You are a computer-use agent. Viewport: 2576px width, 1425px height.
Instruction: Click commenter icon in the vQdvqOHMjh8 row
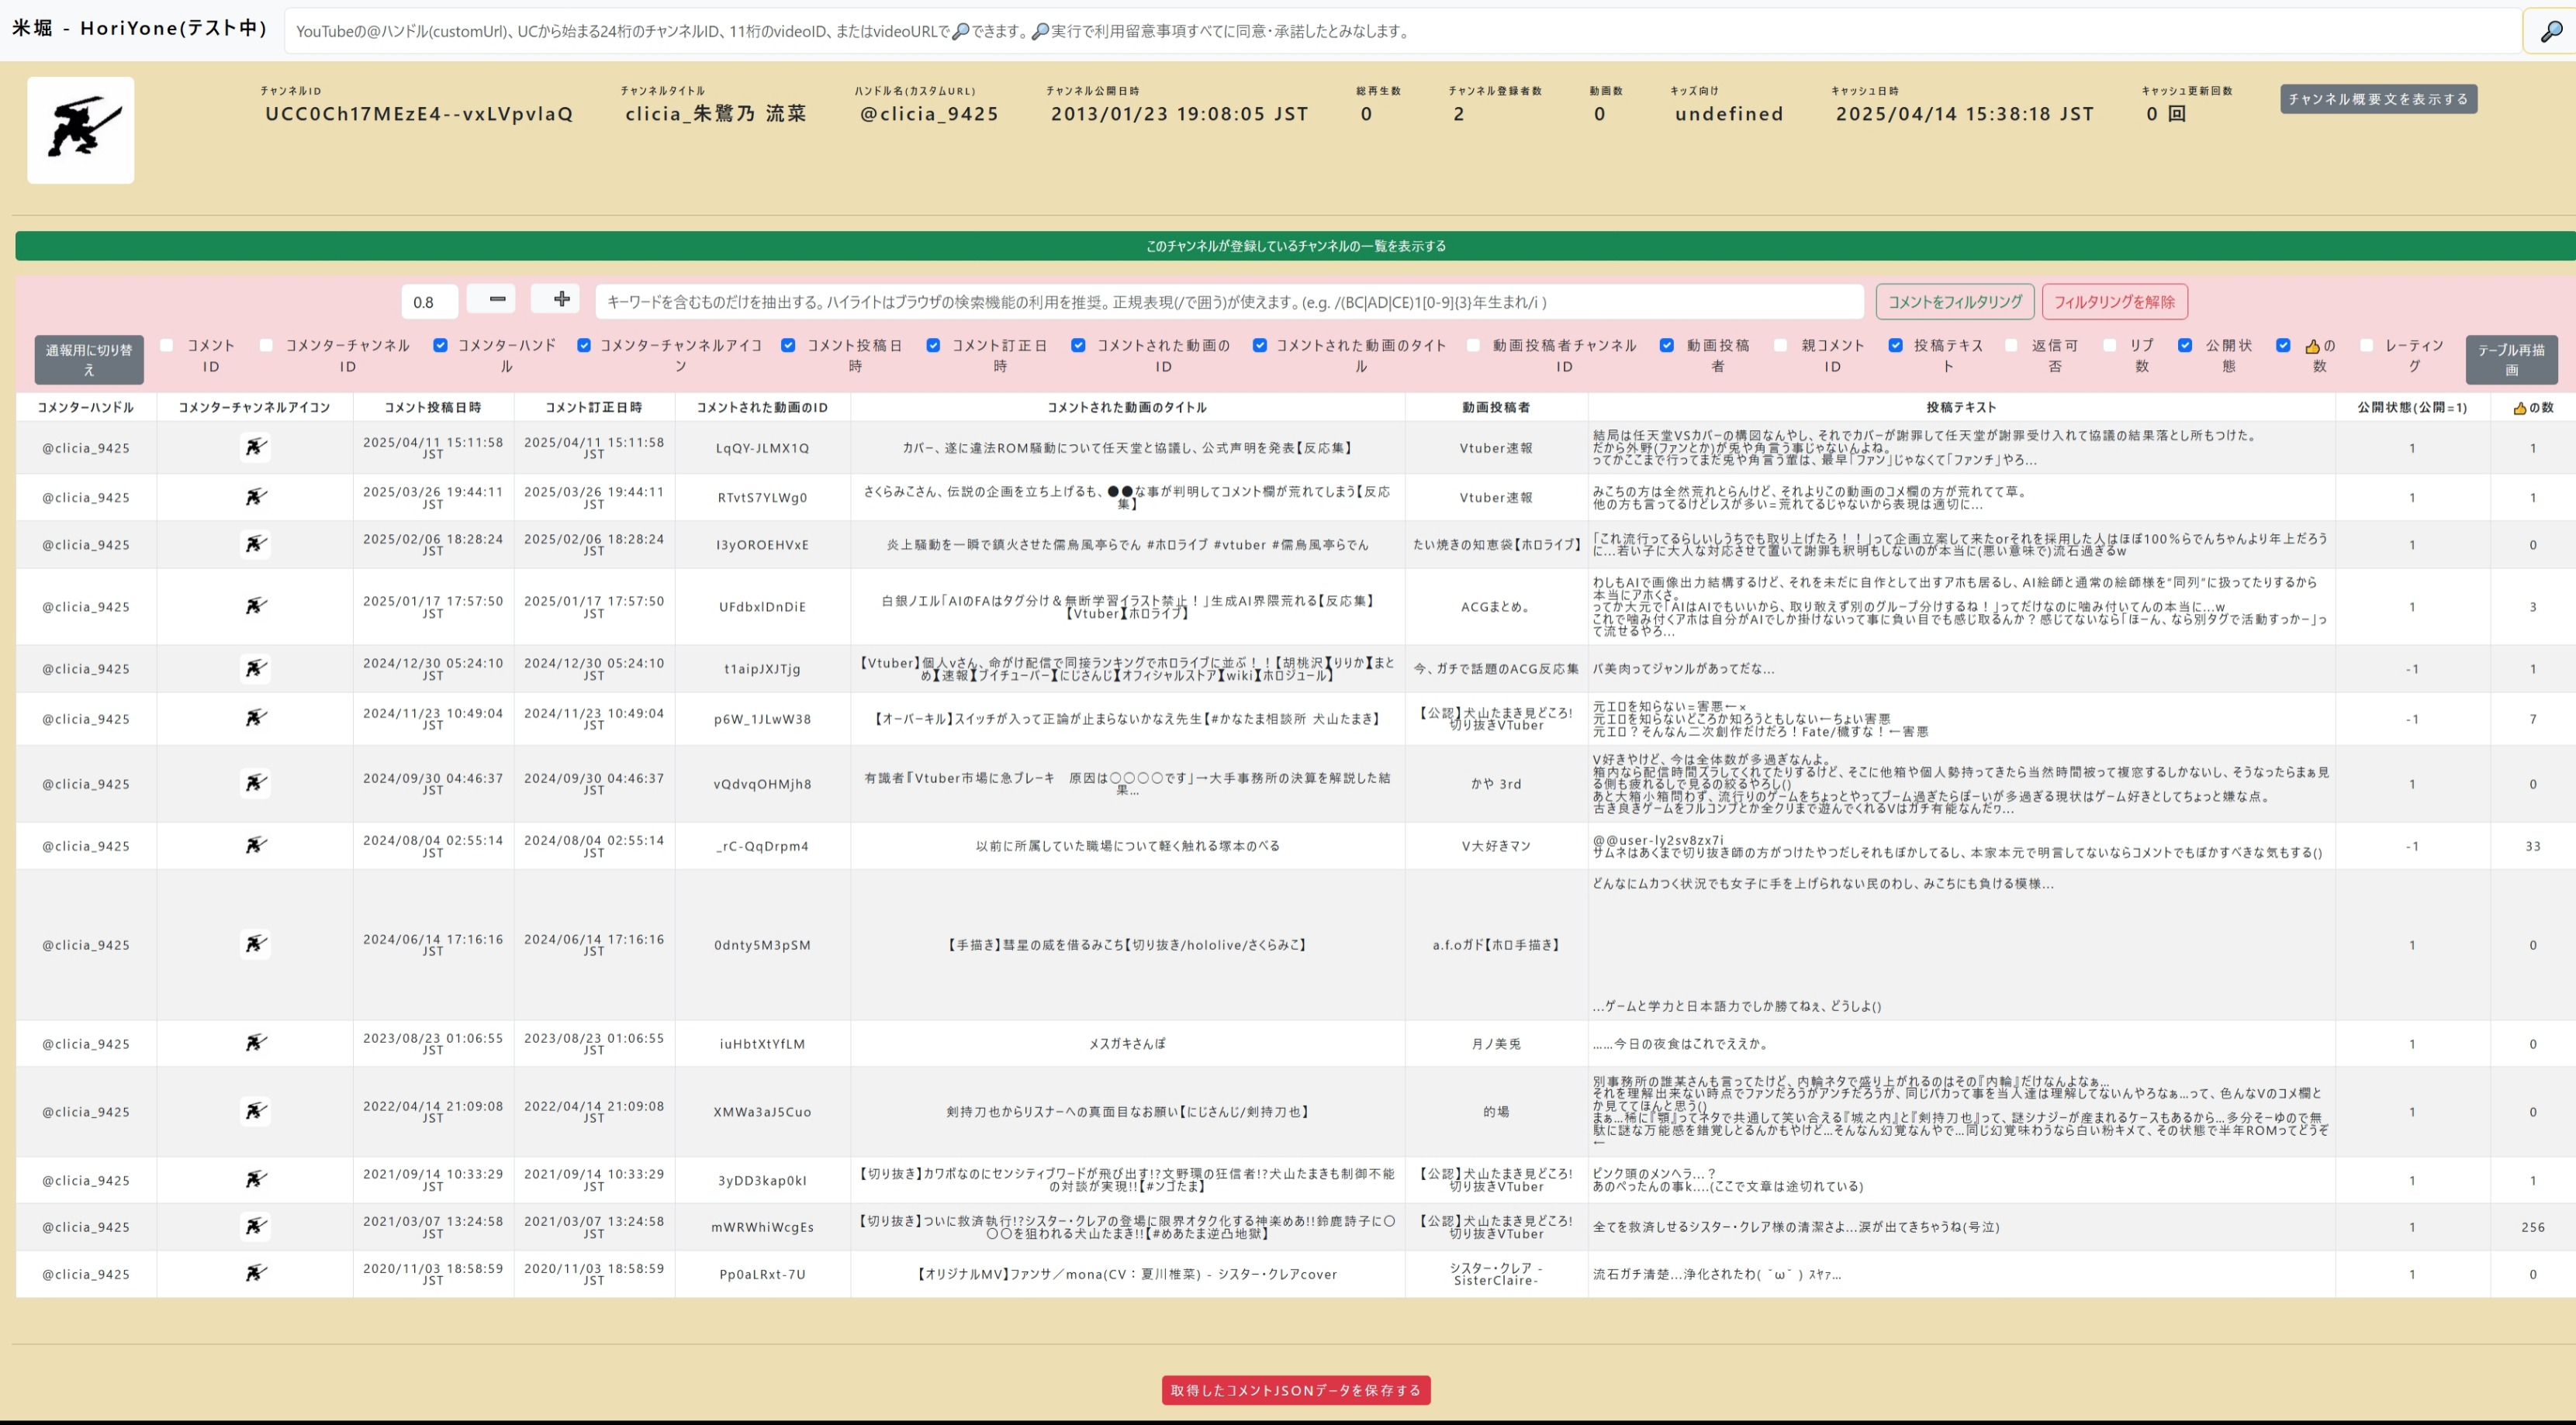(x=255, y=784)
